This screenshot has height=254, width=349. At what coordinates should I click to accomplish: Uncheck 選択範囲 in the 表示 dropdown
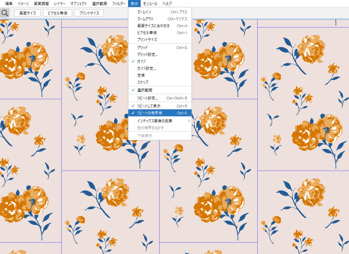[x=160, y=90]
